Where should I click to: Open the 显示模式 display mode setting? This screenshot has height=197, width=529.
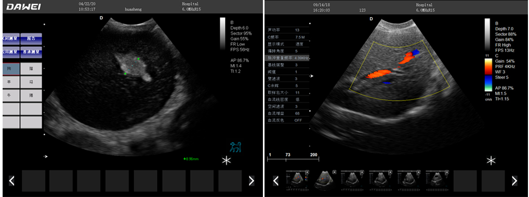pos(286,44)
